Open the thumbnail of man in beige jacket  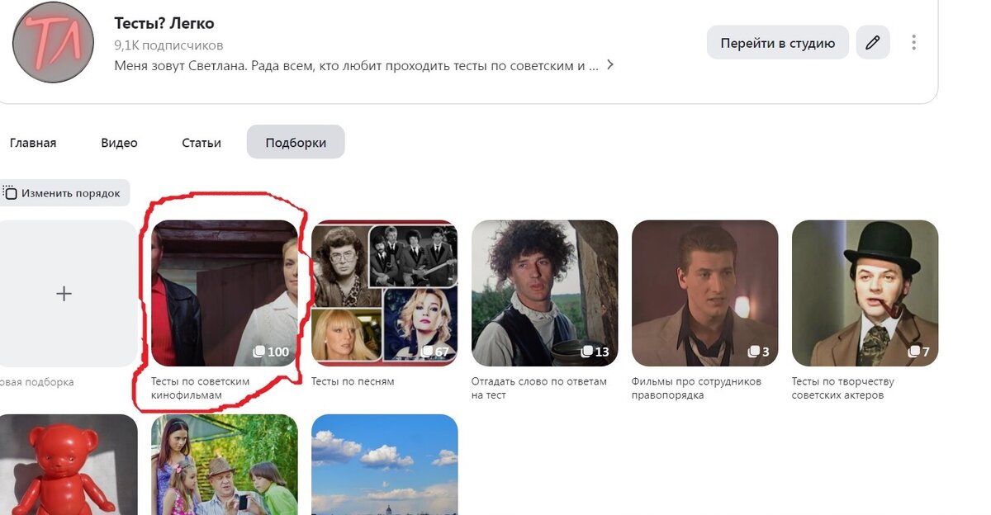[705, 293]
